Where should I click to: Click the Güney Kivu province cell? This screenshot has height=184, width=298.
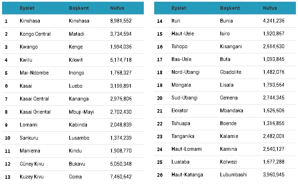32,164
